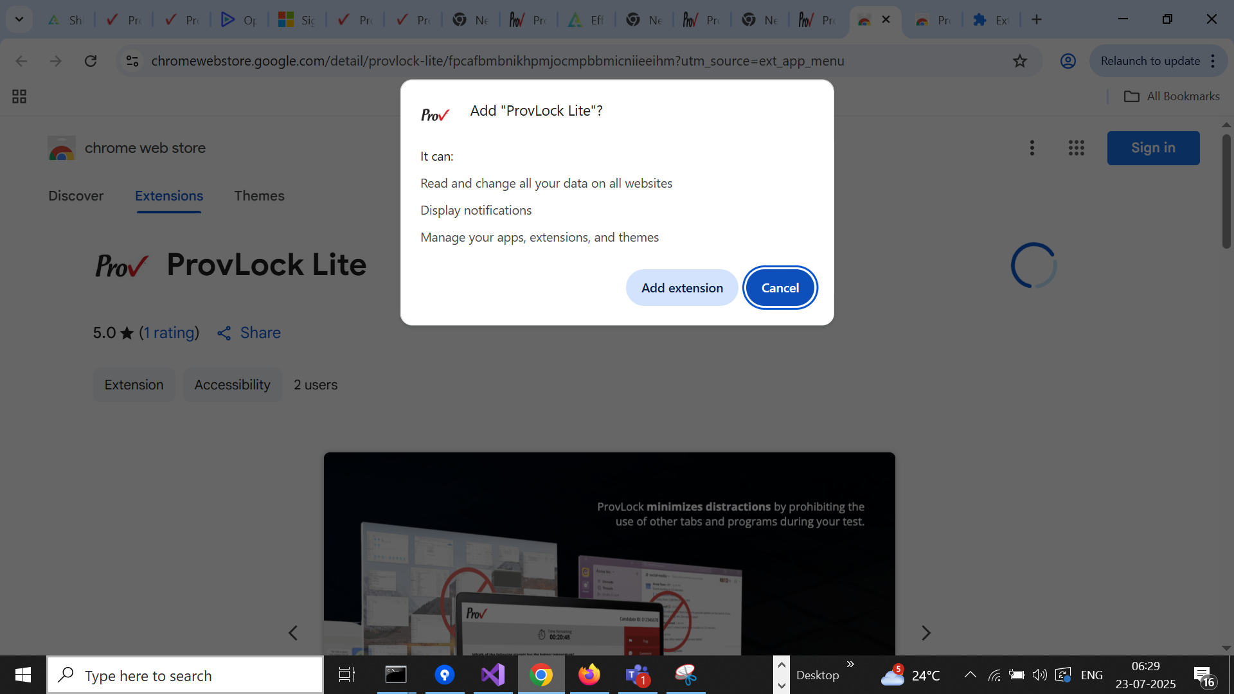Open the Share link
This screenshot has width=1234, height=694.
(249, 333)
